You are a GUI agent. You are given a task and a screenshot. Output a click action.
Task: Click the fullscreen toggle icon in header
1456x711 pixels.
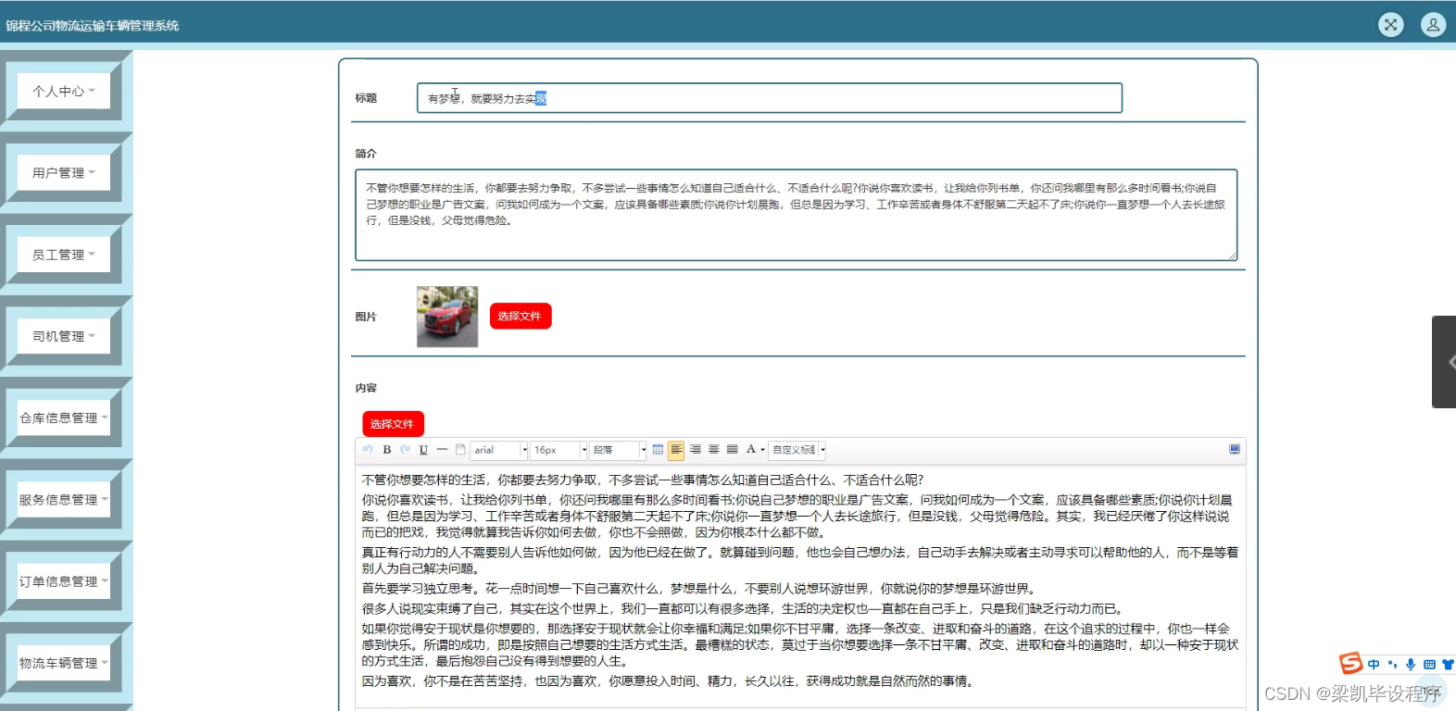[1390, 25]
